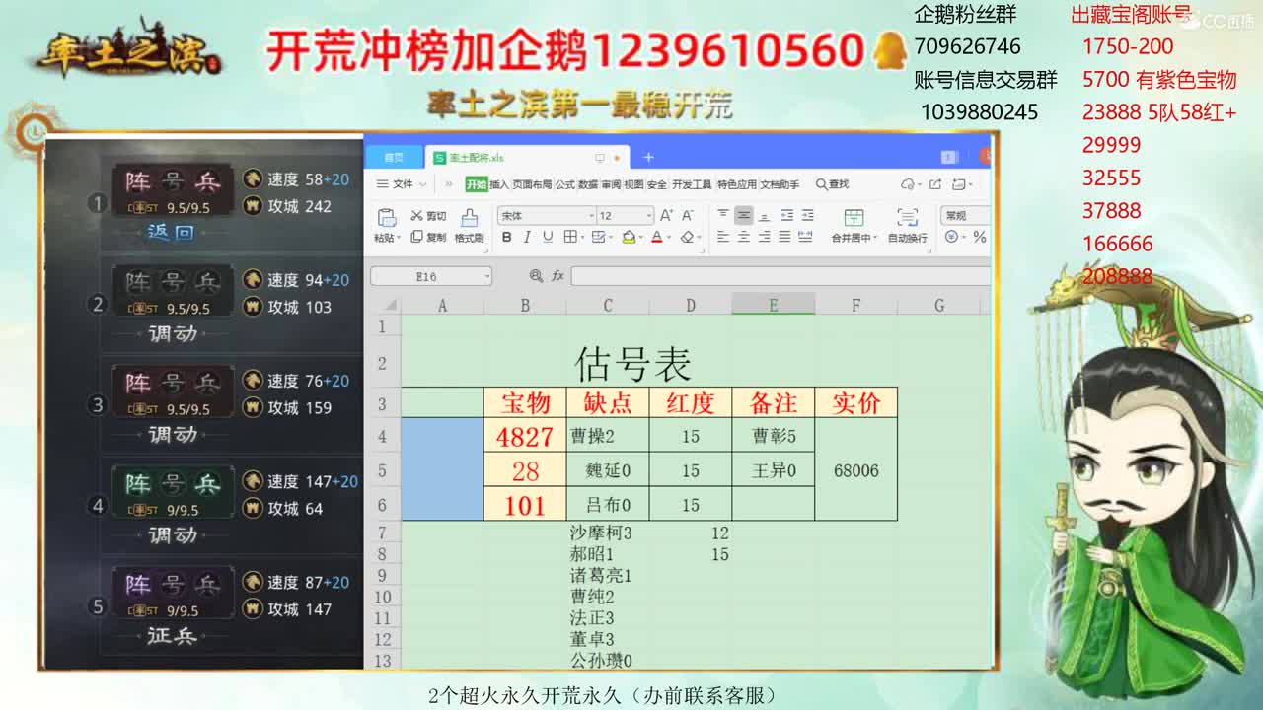Click 征兵 button under team 5
This screenshot has height=710, width=1263.
173,635
